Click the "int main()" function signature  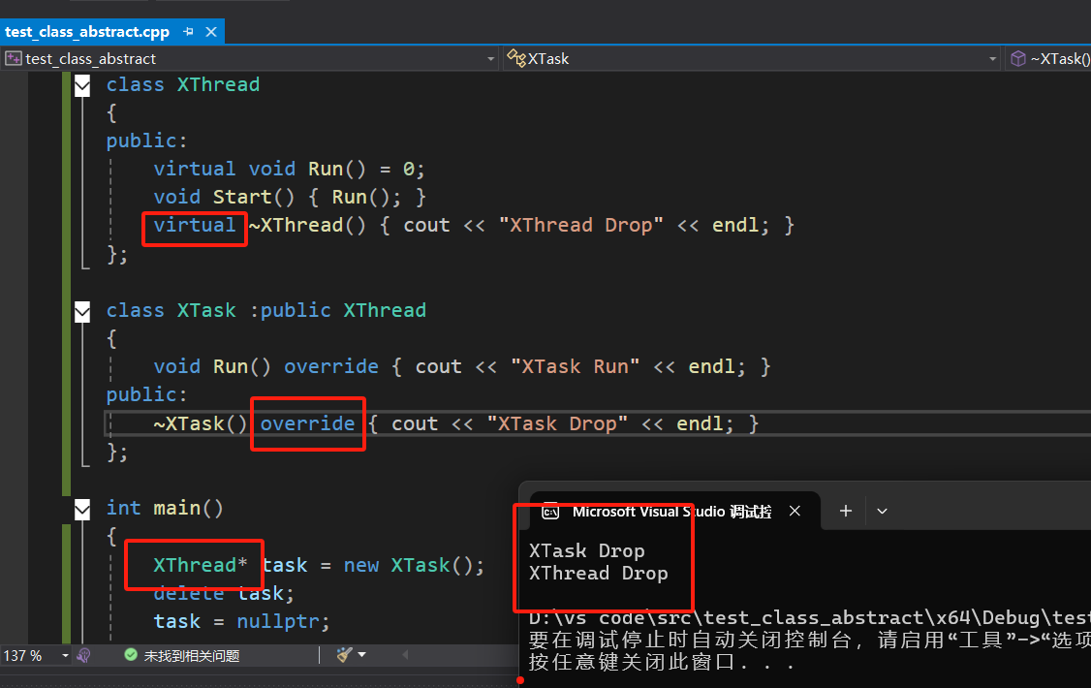coord(164,509)
